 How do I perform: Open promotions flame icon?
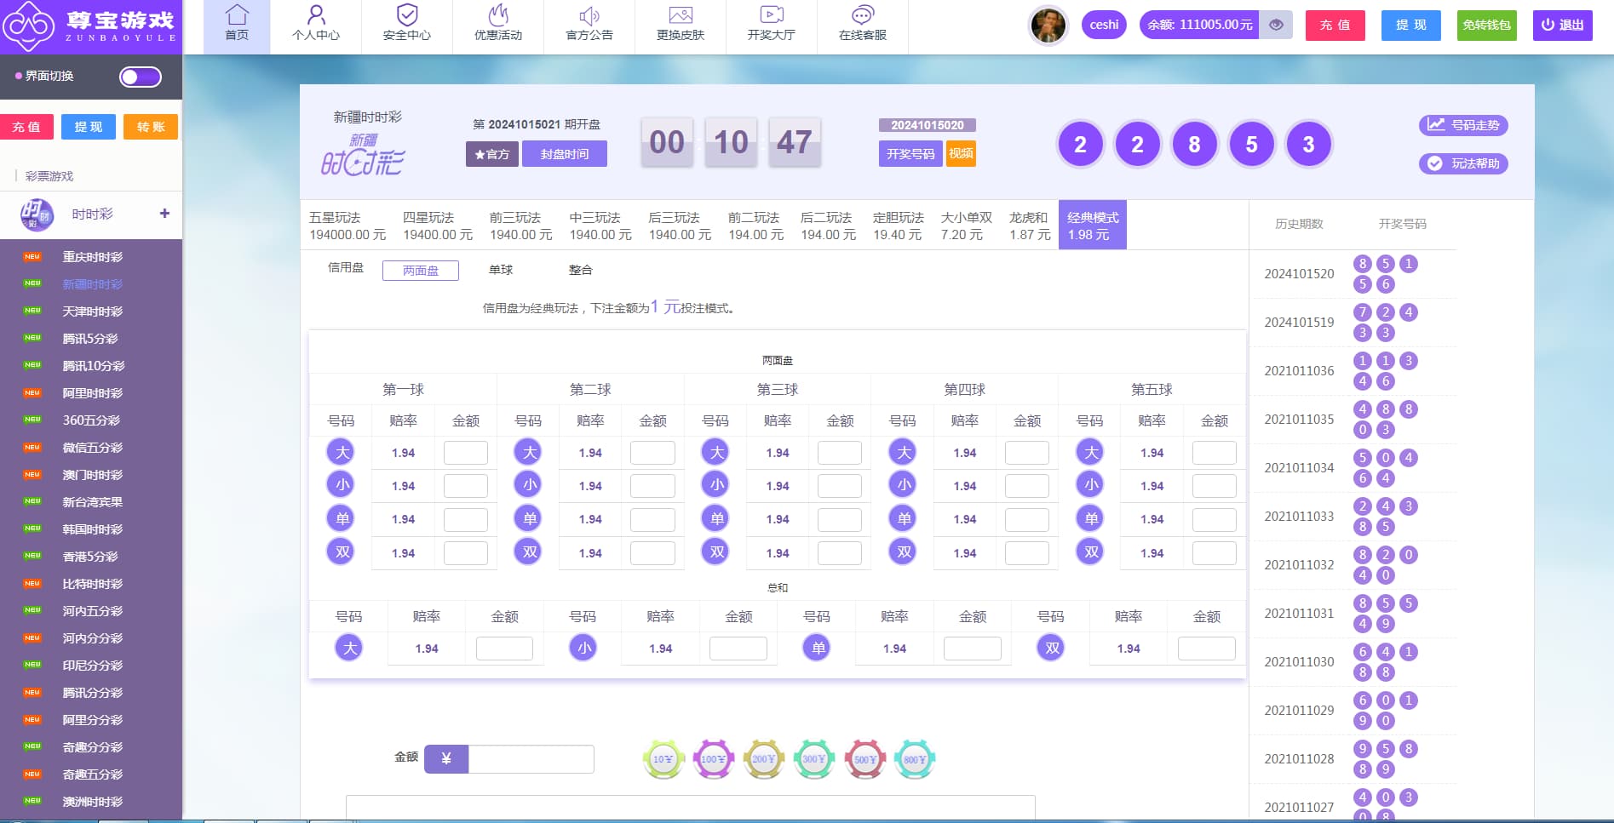click(x=498, y=15)
